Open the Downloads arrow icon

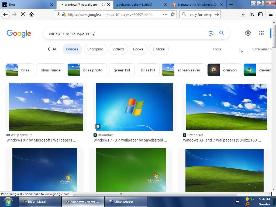[x=243, y=15]
